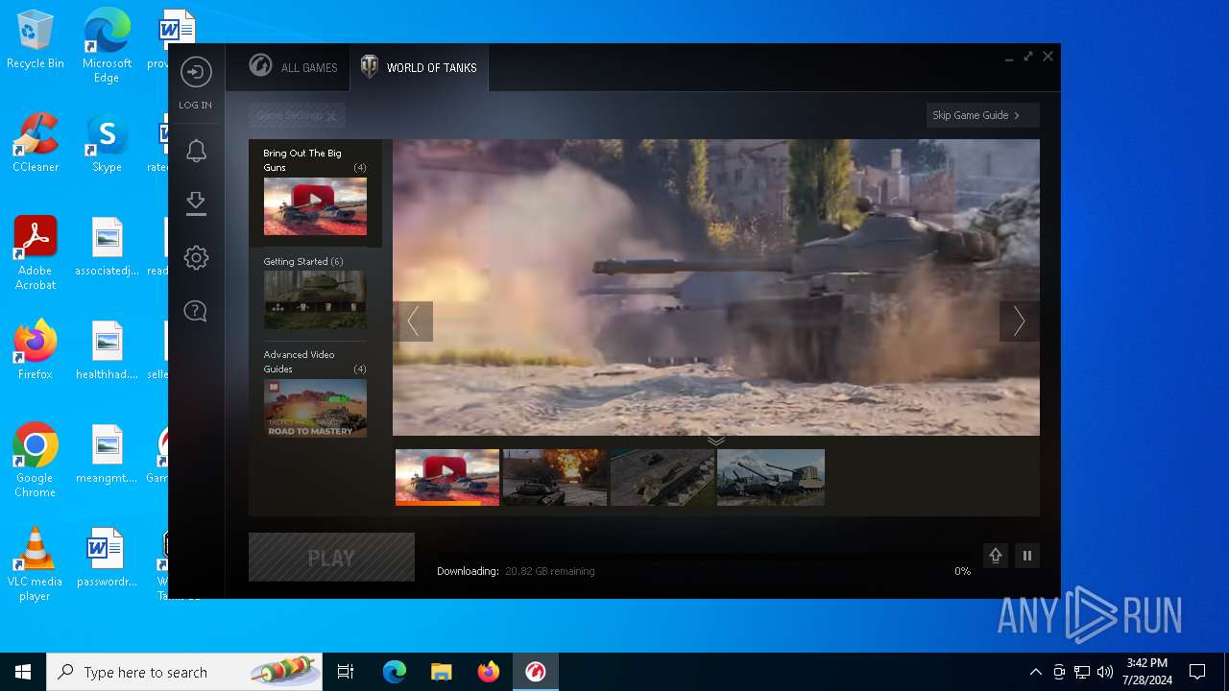Switch to the World of Tanks tab

coord(419,67)
